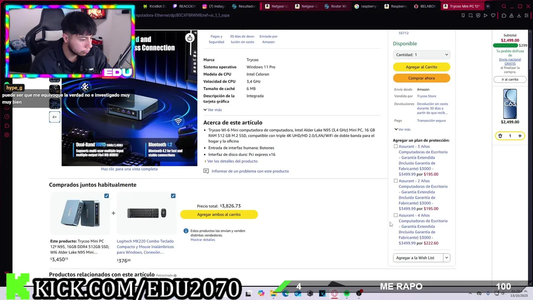
Task: Open the Wish List dropdown arrow
Action: click(446, 258)
